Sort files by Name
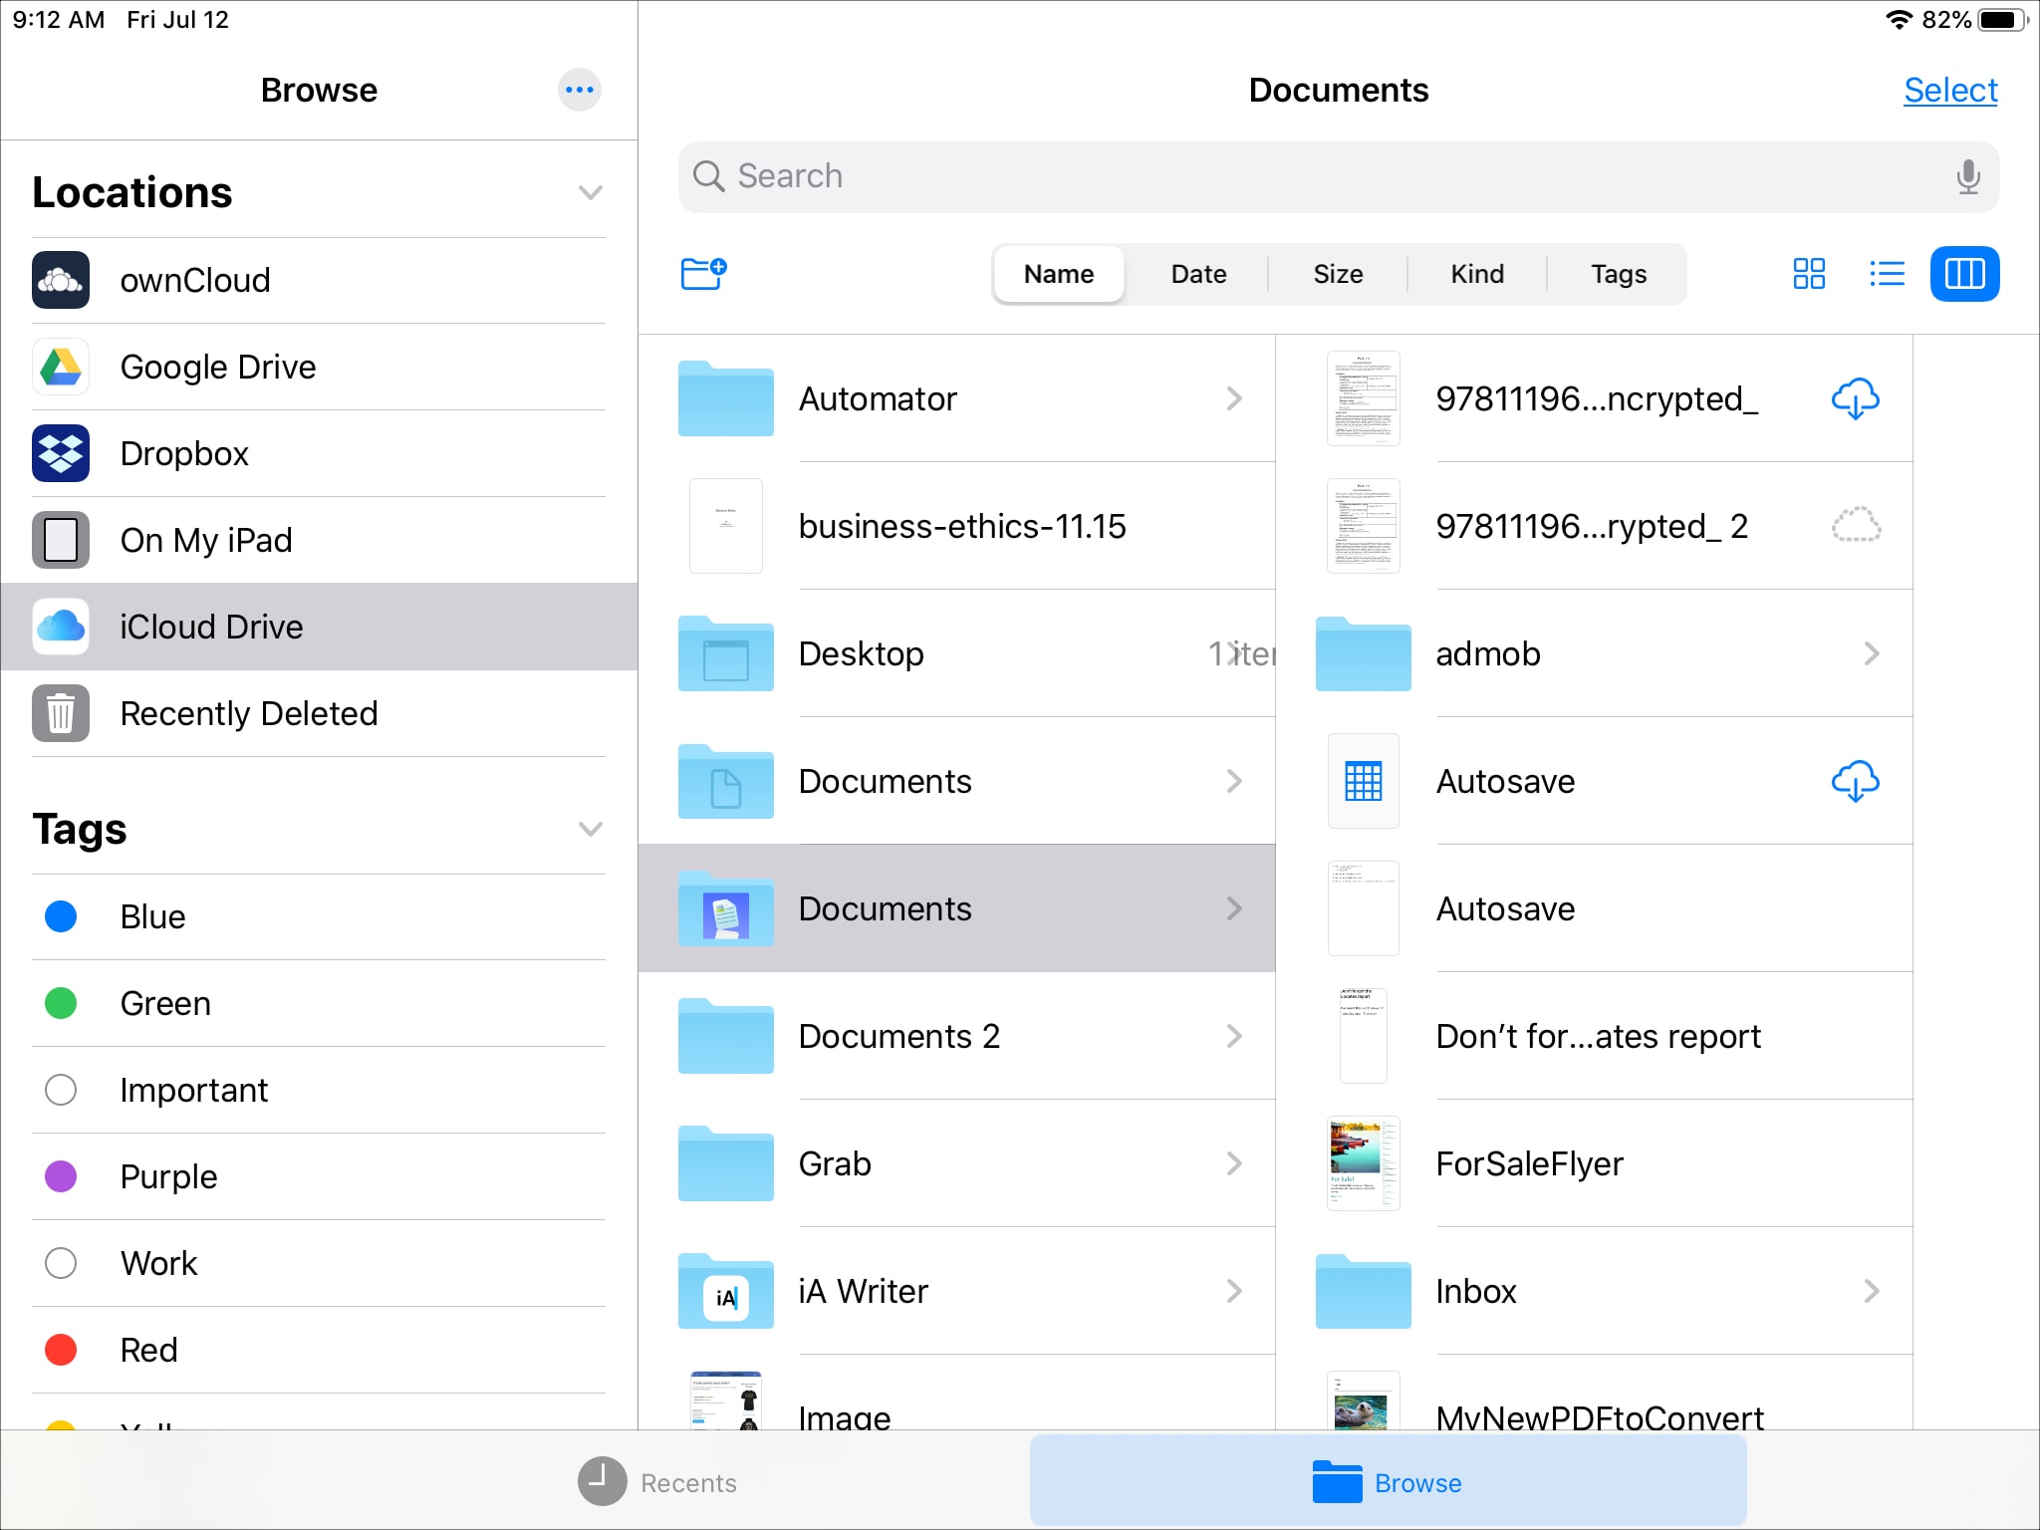 tap(1059, 274)
